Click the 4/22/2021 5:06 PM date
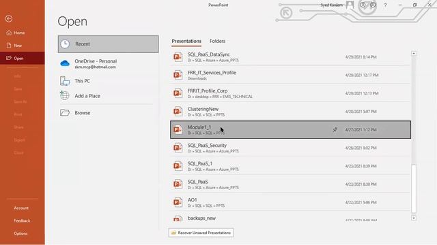Viewport: 437px width, 245px height. pos(361,203)
